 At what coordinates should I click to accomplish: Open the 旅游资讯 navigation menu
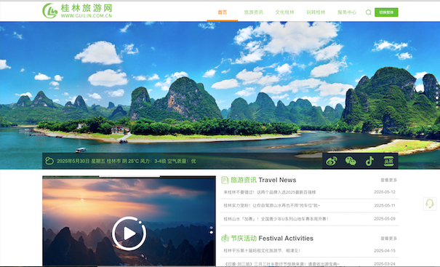pyautogui.click(x=253, y=12)
